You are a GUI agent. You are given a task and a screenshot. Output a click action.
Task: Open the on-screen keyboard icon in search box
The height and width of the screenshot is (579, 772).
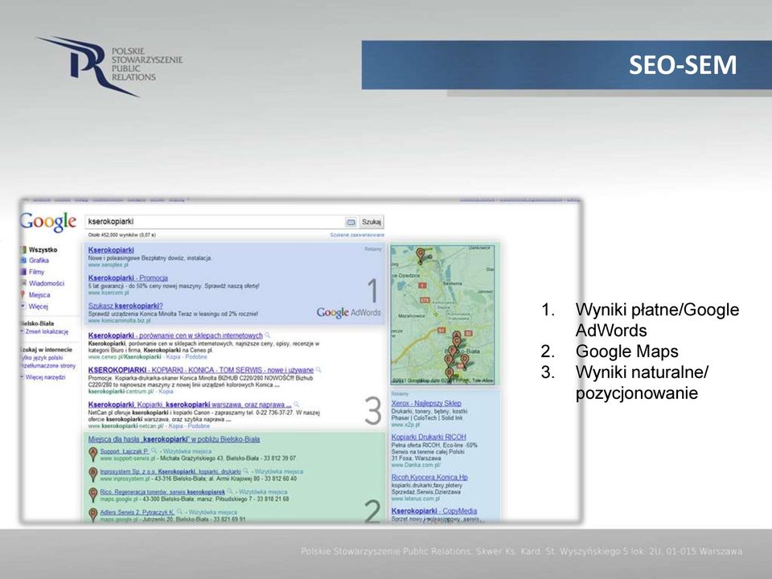351,222
